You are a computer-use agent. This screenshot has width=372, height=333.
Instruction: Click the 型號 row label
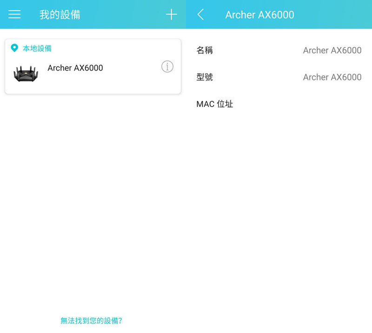click(205, 77)
